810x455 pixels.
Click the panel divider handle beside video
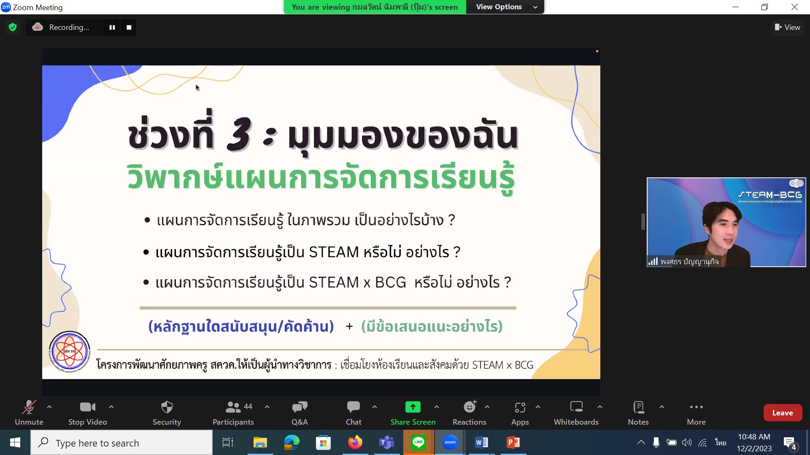click(643, 222)
